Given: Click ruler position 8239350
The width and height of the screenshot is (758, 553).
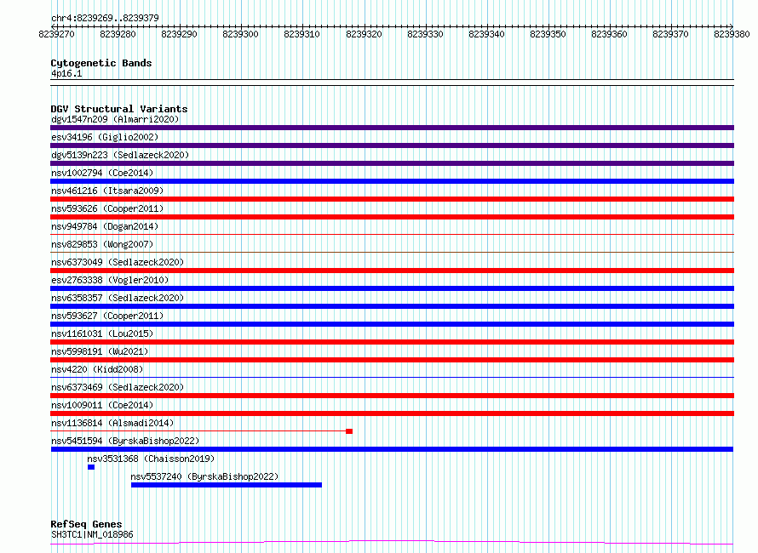Looking at the screenshot, I should point(548,34).
